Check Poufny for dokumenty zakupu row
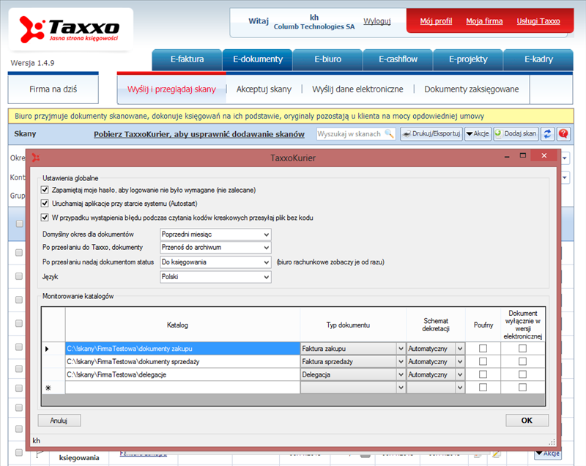 click(x=483, y=348)
